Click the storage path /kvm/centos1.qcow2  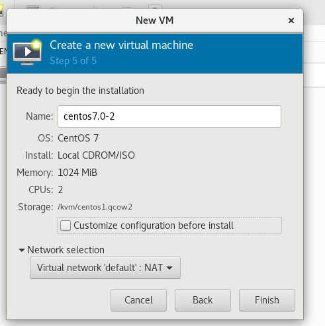(x=95, y=207)
